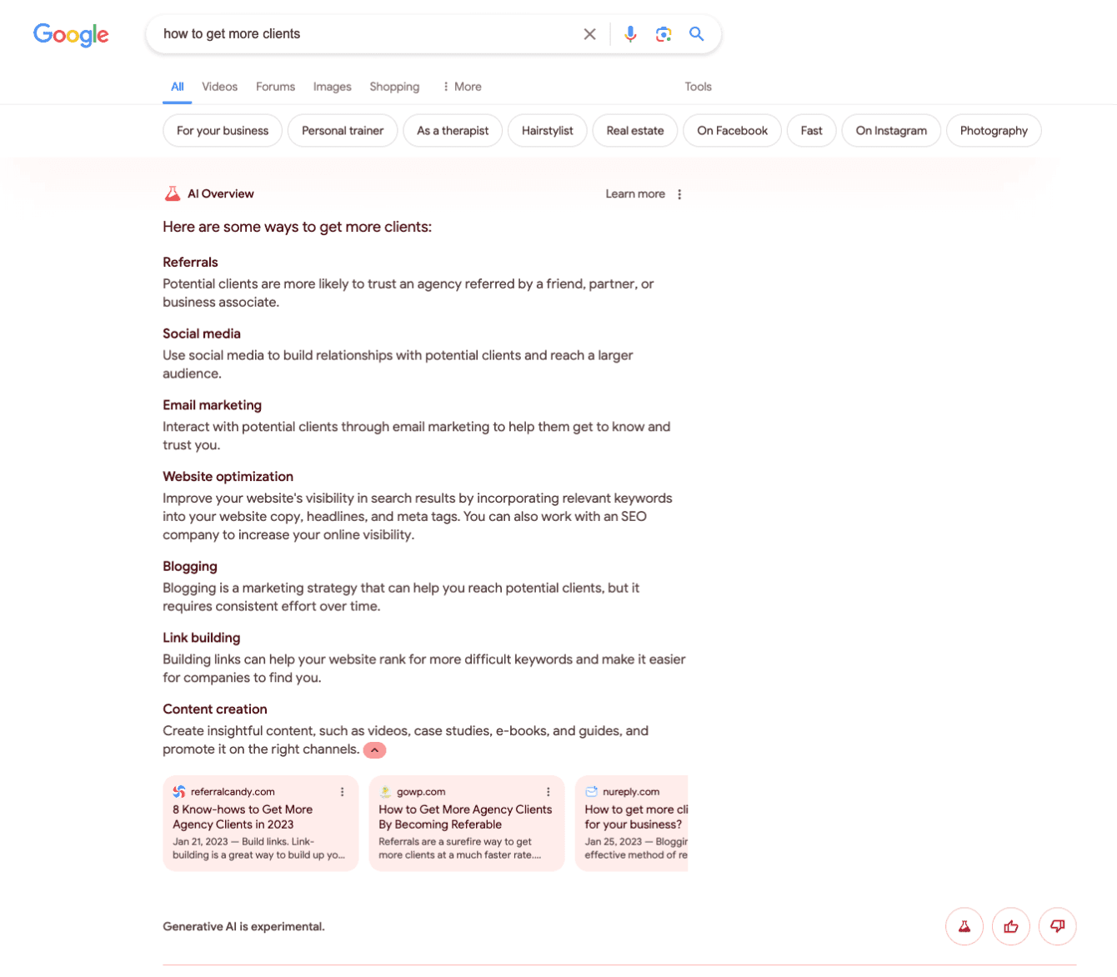Click the Blogging heading
Screen dimensions: 1117x977
[x=190, y=567]
